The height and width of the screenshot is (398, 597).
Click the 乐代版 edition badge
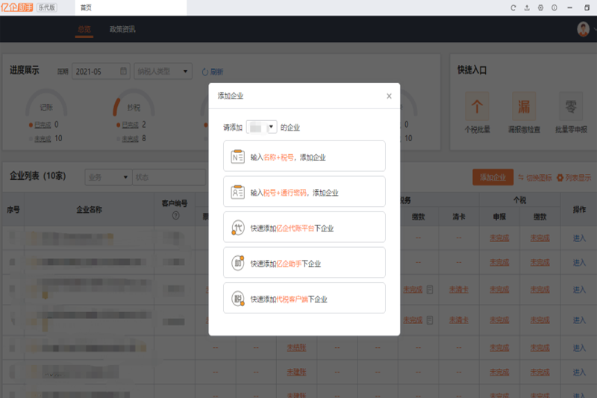click(47, 7)
